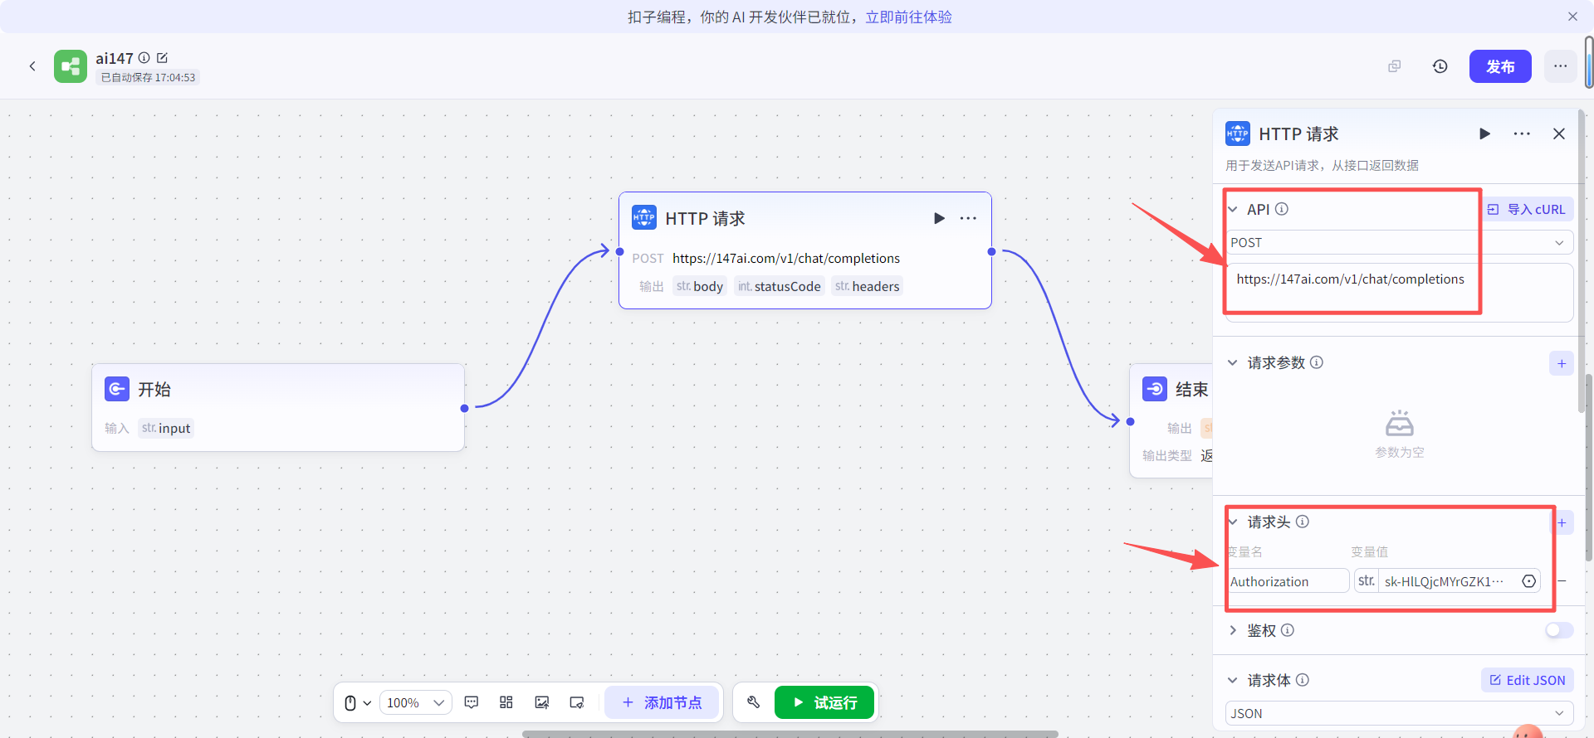Follow the 立即前往体验 link
1594x738 pixels.
(x=908, y=17)
